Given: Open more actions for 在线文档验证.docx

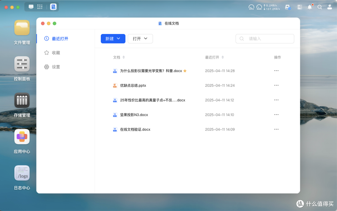Looking at the screenshot, I should tap(276, 129).
